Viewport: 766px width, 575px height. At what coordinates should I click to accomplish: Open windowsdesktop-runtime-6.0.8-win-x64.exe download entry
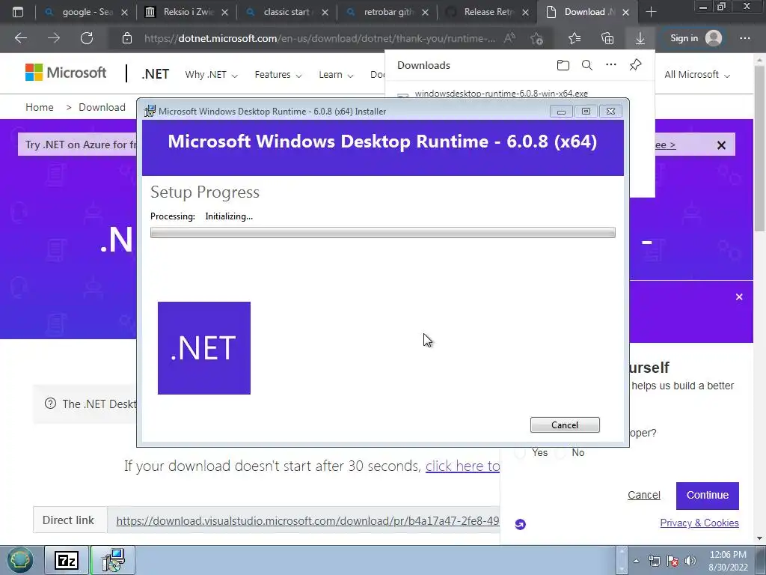pos(501,94)
